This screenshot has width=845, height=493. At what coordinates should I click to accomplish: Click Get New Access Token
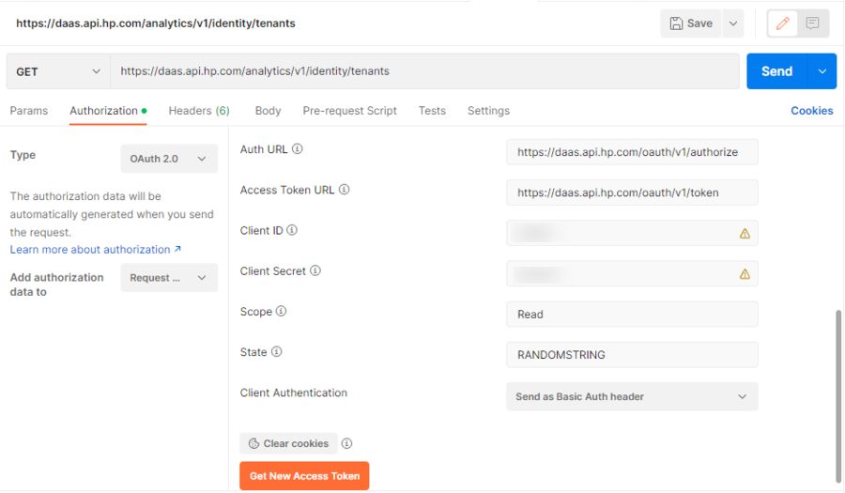click(304, 476)
